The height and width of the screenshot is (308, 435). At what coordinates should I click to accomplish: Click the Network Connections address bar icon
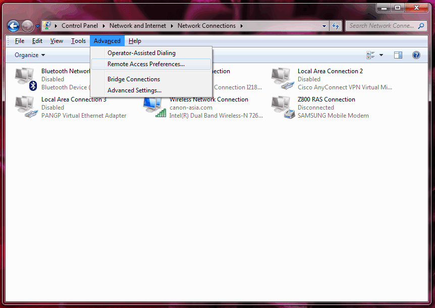pyautogui.click(x=47, y=26)
